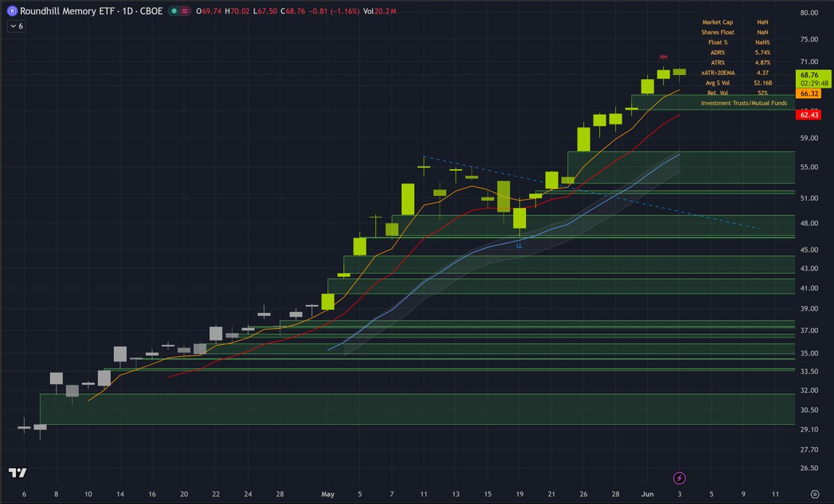
Task: Click the TradingView logo at bottom left
Action: 17,473
